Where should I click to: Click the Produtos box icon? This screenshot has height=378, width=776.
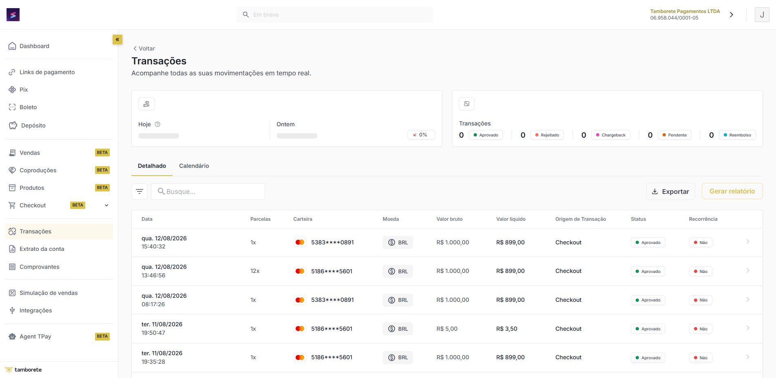(x=12, y=188)
